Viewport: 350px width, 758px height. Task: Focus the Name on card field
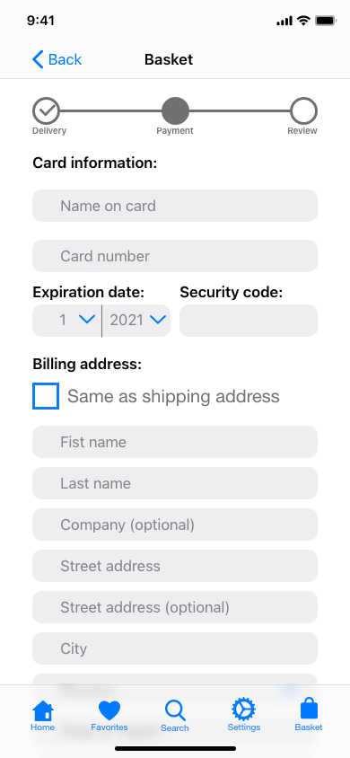[x=175, y=206]
